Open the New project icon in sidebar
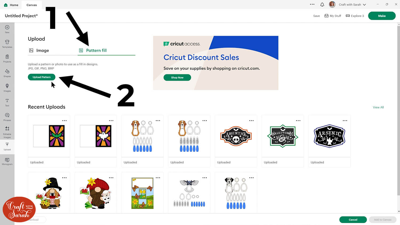The width and height of the screenshot is (400, 225). (x=7, y=29)
